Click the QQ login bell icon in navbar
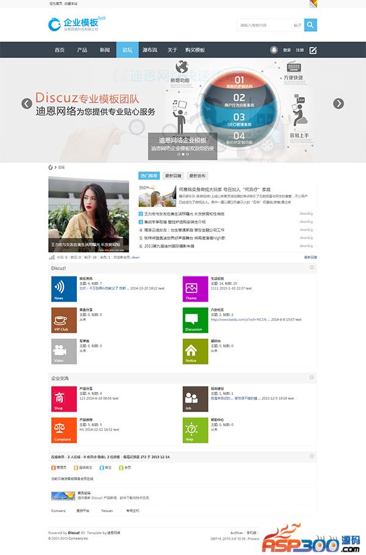The image size is (366, 555). 274,50
